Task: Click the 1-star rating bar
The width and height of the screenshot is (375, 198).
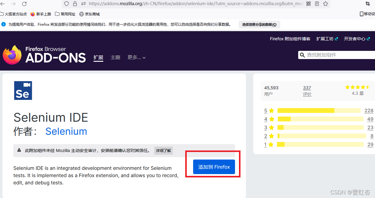Action: (320, 144)
